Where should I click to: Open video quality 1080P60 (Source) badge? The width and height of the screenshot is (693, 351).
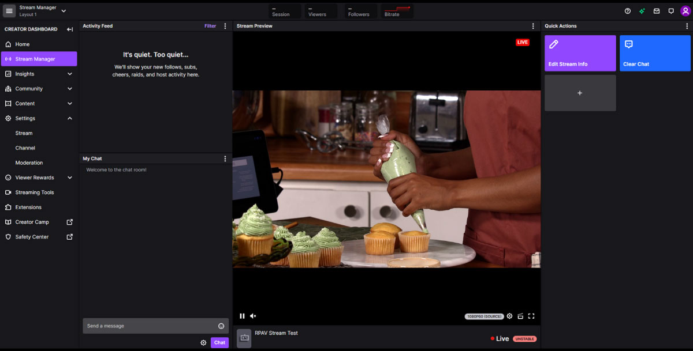click(x=484, y=316)
